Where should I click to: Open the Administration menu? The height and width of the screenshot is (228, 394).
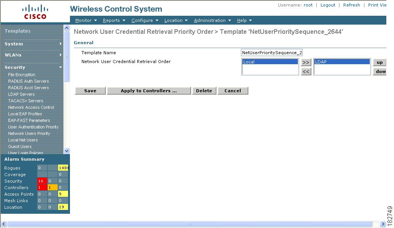[x=212, y=20]
